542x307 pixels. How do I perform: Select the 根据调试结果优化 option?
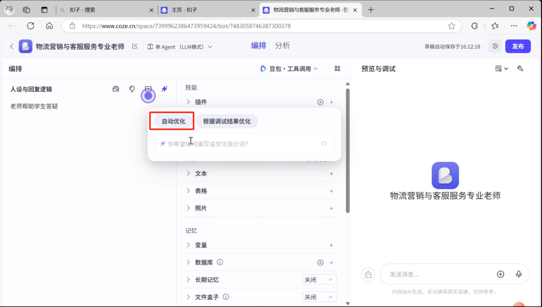pos(227,121)
